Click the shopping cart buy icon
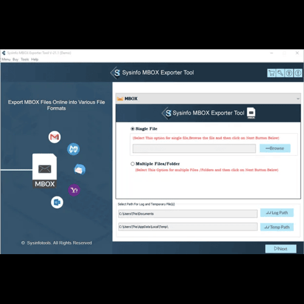The image size is (304, 304). [272, 73]
